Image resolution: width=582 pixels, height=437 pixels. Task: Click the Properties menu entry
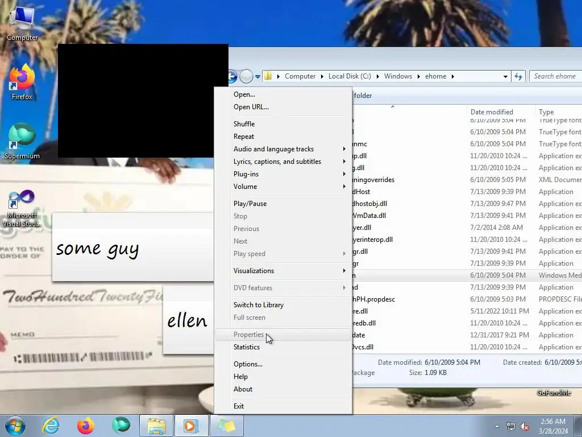point(283,335)
